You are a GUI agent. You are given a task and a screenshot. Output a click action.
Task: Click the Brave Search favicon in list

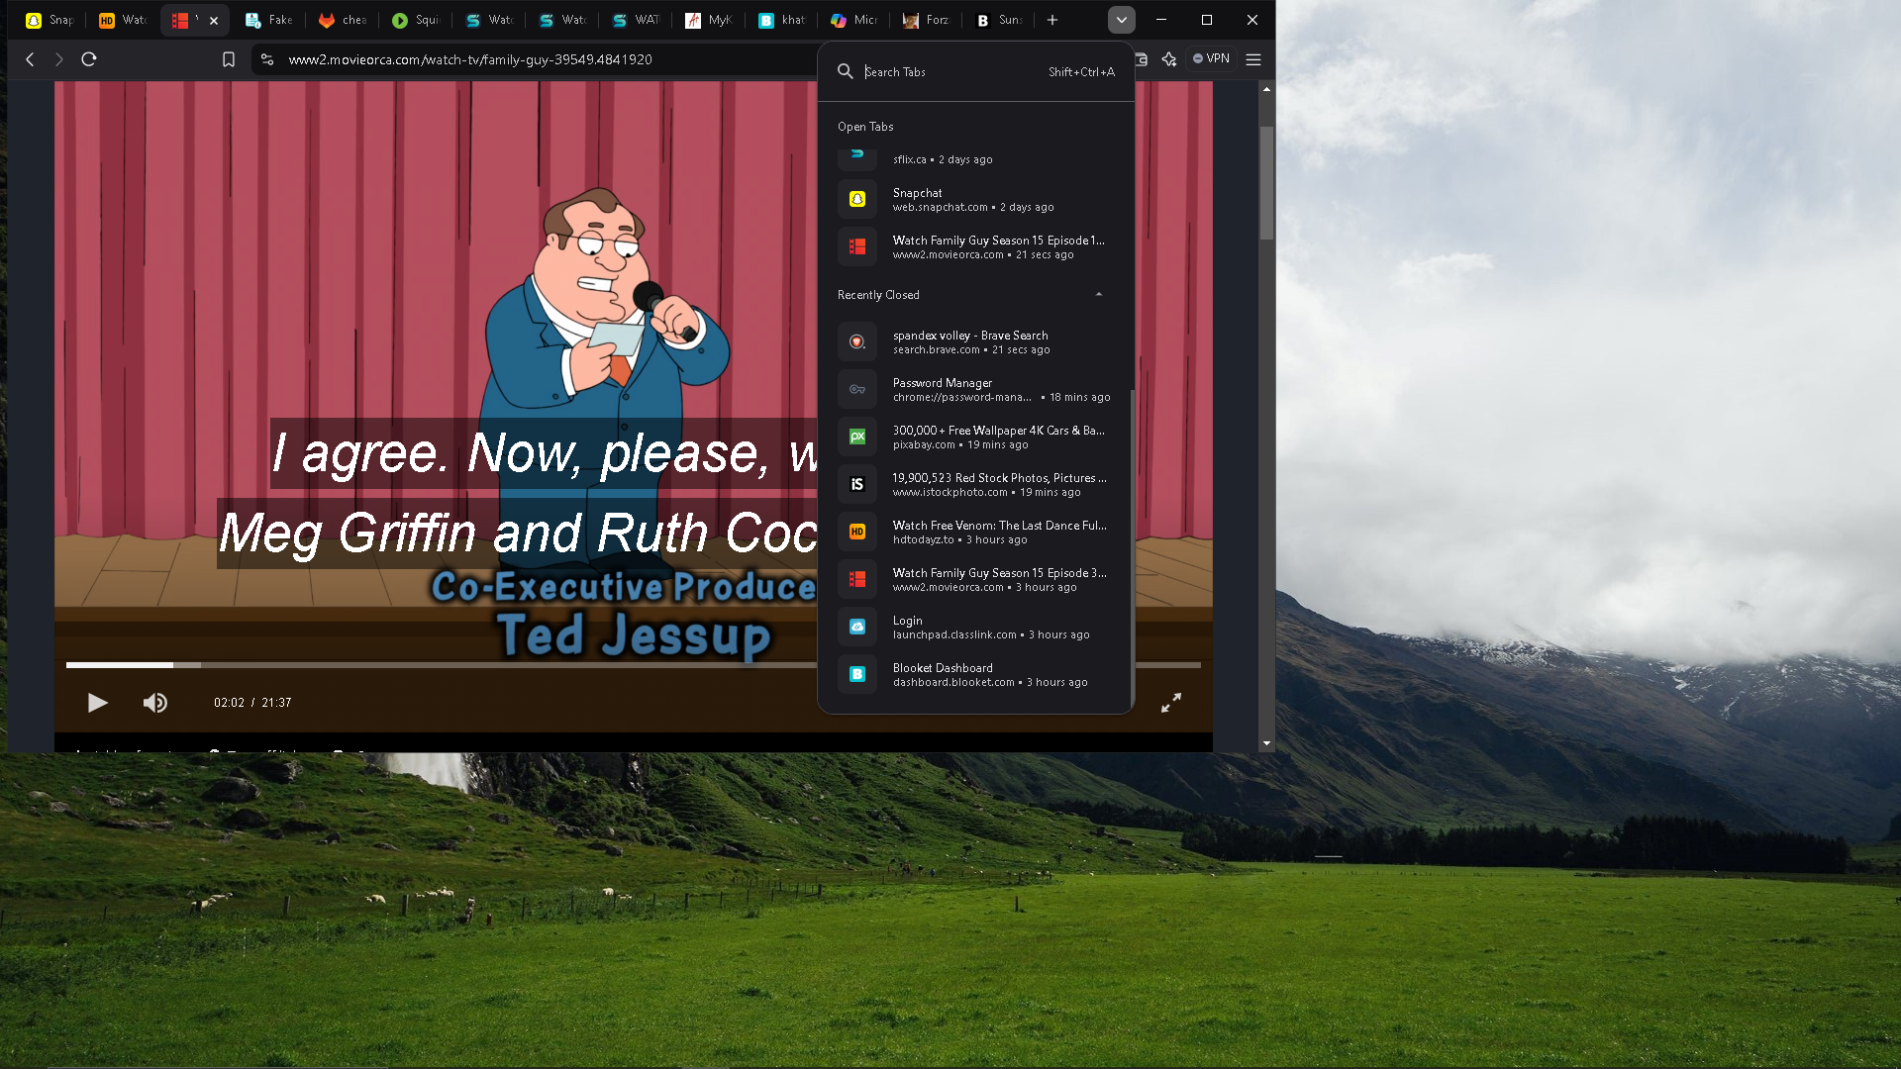click(x=857, y=342)
